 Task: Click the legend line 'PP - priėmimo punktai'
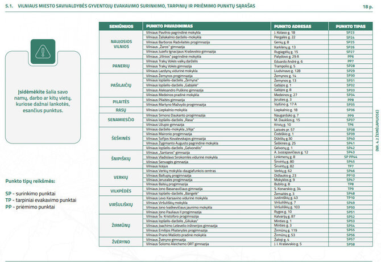tap(30, 207)
